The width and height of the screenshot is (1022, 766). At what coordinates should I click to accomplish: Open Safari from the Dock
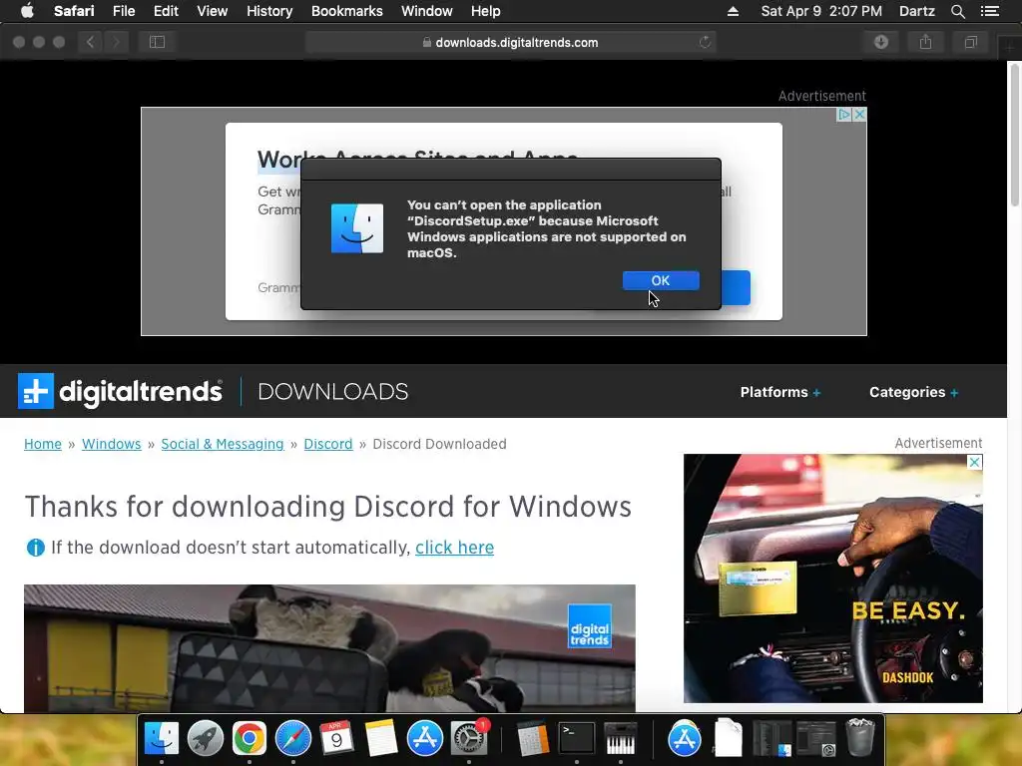[293, 738]
